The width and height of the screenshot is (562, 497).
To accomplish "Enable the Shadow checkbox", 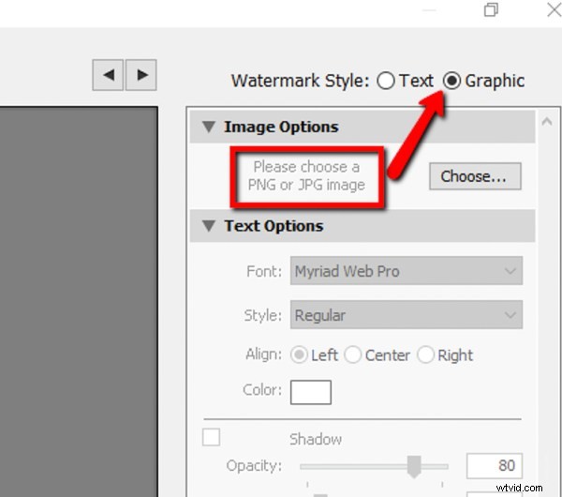I will 211,437.
